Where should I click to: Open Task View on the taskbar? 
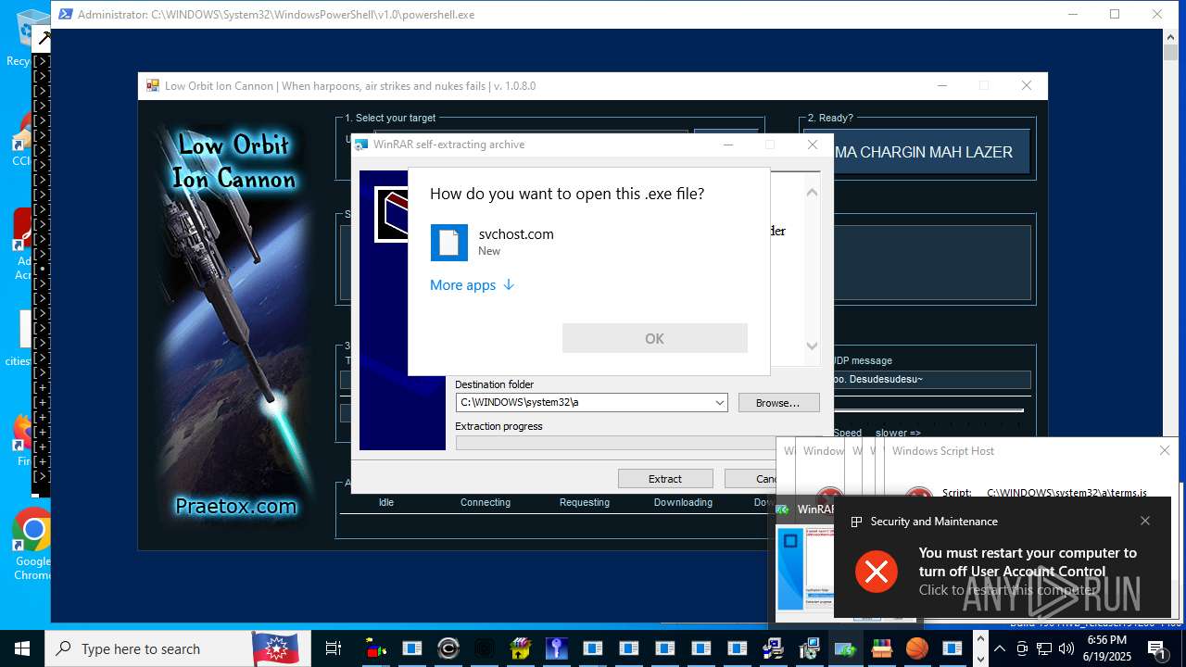[x=334, y=648]
